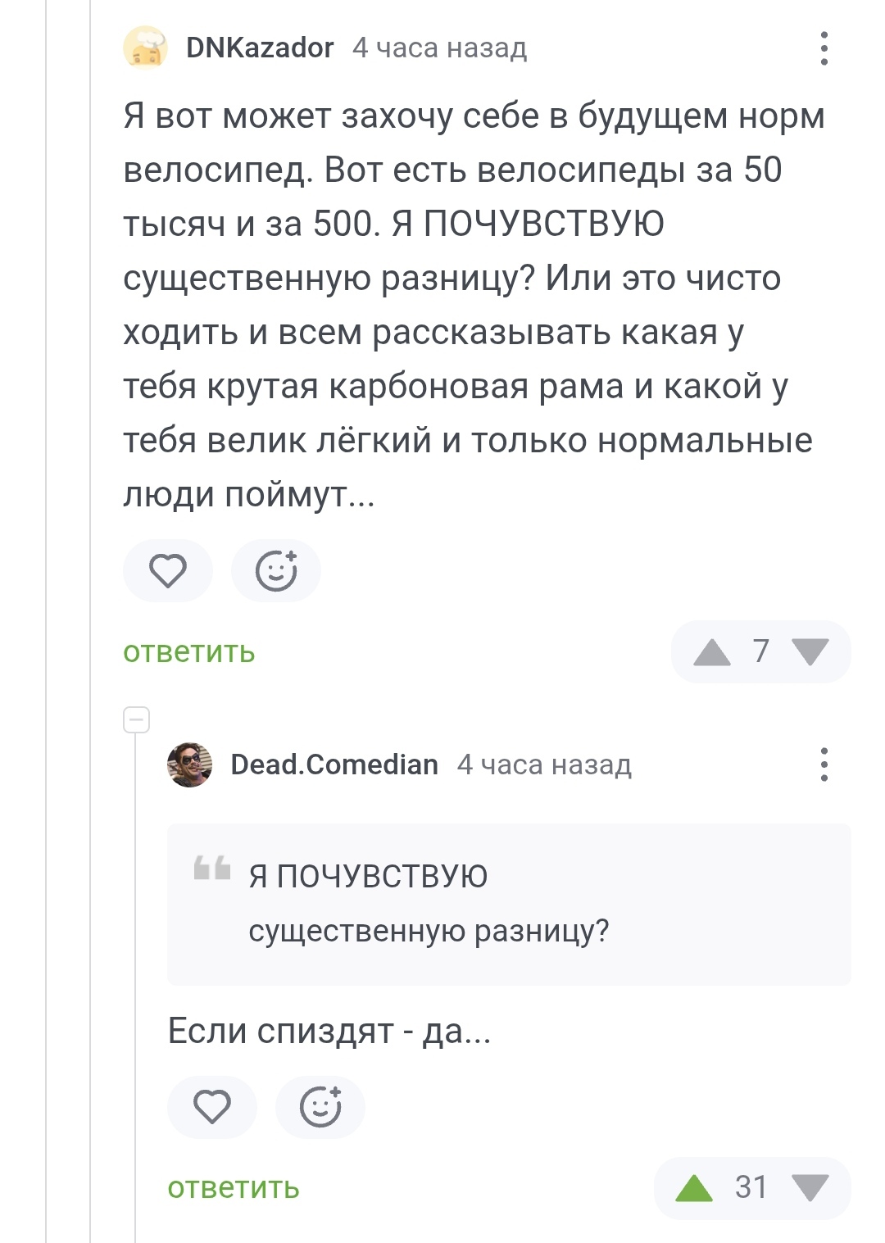This screenshot has width=885, height=1243.
Task: Open Dead.Comedian's avatar
Action: pos(190,764)
